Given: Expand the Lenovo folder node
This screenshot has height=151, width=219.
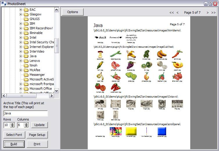Looking at the screenshot, I should point(21,61).
